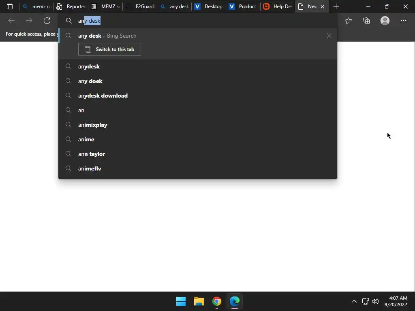
Task: Remove the 'any desk' Bing suggestion
Action: 329,36
